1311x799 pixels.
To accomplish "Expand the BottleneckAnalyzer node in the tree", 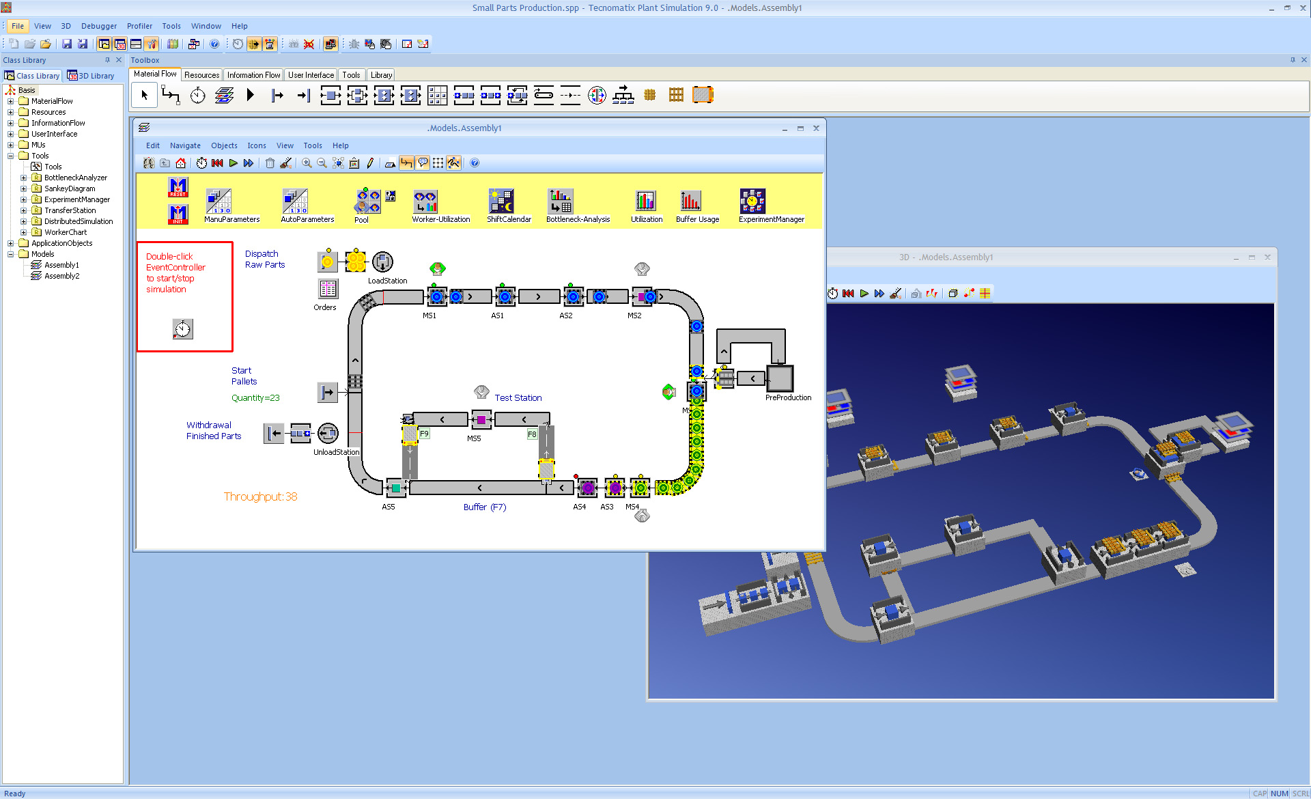I will coord(23,178).
